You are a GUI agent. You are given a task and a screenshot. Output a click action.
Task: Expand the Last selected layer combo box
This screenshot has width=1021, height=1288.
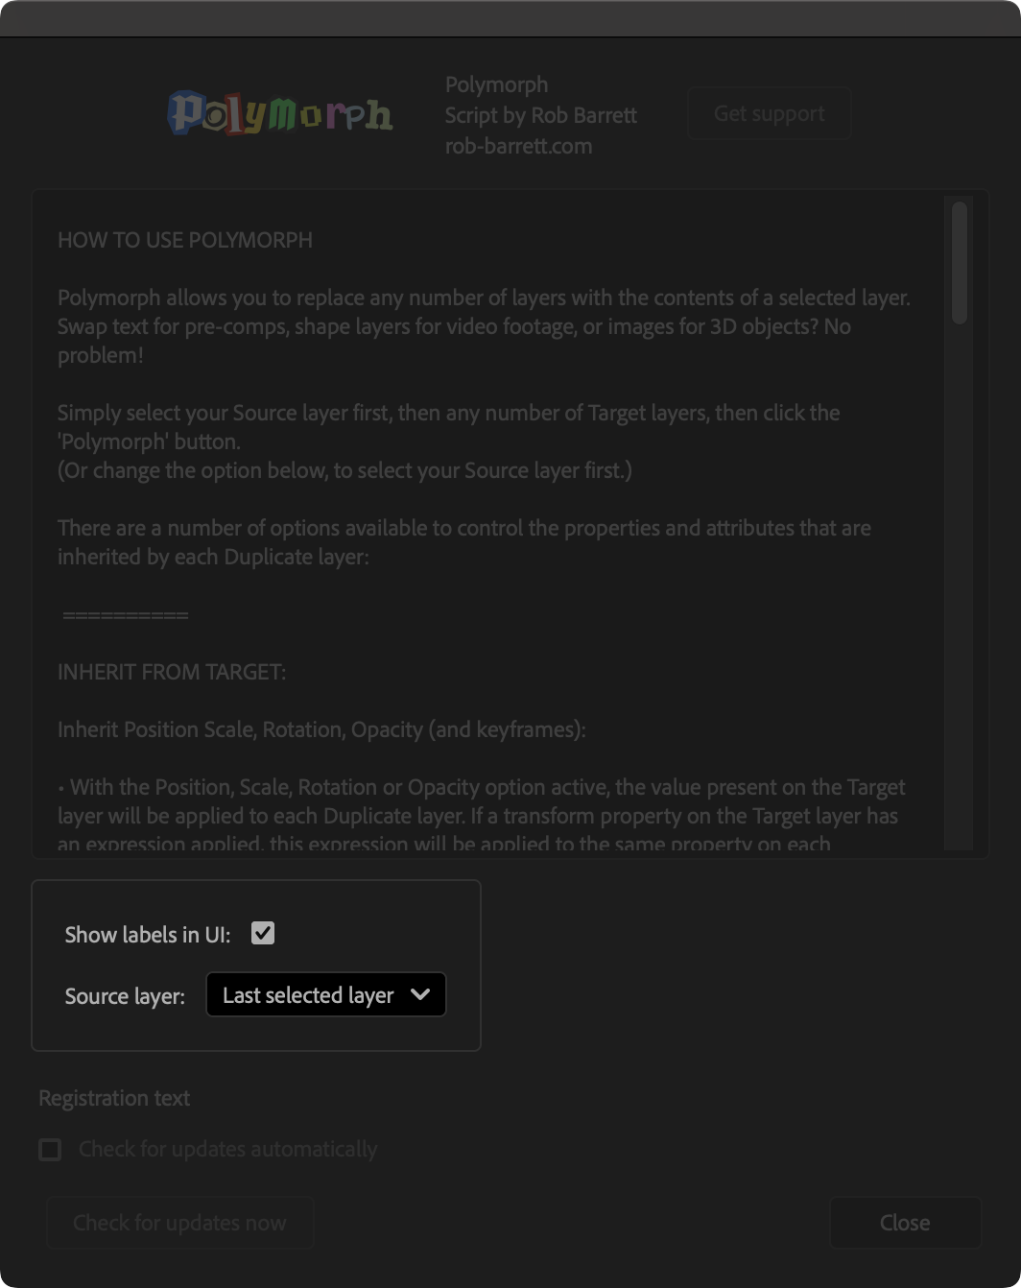(325, 994)
